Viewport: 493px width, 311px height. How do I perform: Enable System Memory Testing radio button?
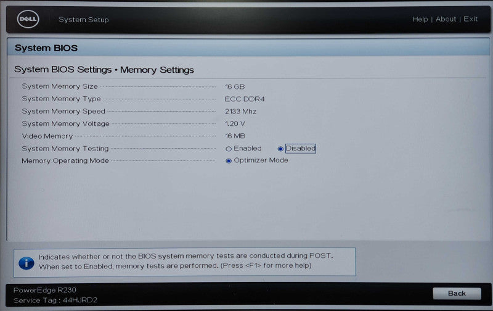pos(229,149)
